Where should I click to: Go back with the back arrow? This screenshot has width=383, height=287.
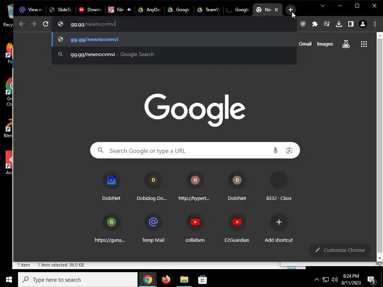point(22,24)
